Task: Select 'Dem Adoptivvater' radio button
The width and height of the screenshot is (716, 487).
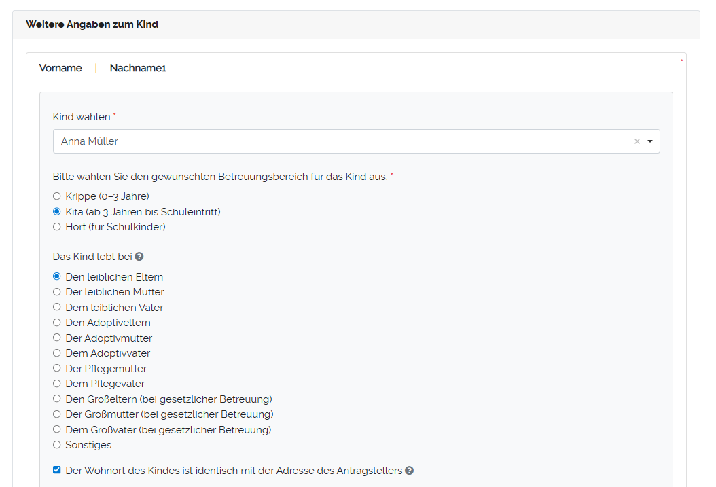Action: [x=57, y=353]
